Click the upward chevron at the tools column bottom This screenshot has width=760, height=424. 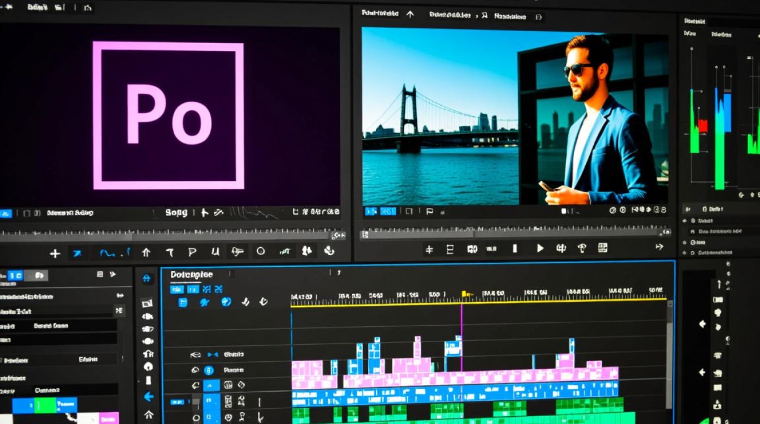click(x=149, y=415)
